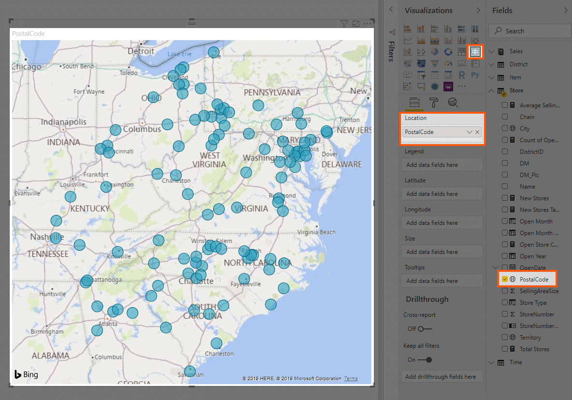The image size is (572, 400).
Task: Select the gauge visualization icon
Action: point(448,63)
